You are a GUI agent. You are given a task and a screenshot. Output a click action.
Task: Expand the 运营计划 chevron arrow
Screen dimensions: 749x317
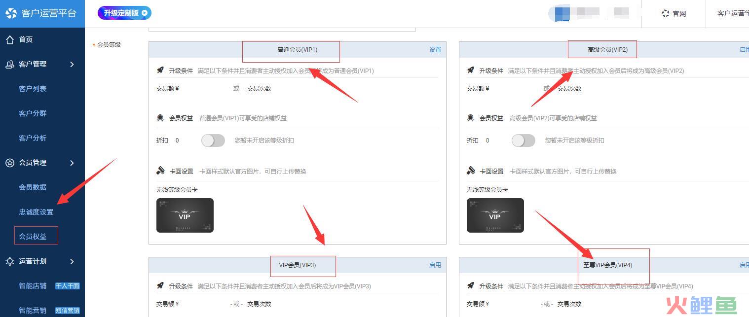coord(72,261)
